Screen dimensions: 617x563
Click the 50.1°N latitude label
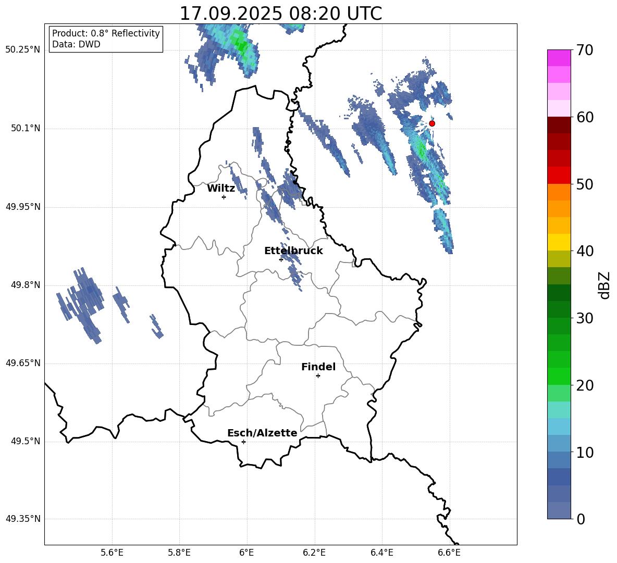[x=26, y=128]
